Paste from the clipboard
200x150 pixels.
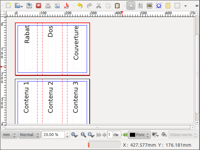pos(117,6)
